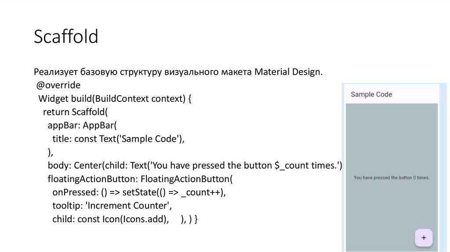Click "child: const Icon(Icons.add)" in the code
The image size is (450, 252).
coord(111,219)
